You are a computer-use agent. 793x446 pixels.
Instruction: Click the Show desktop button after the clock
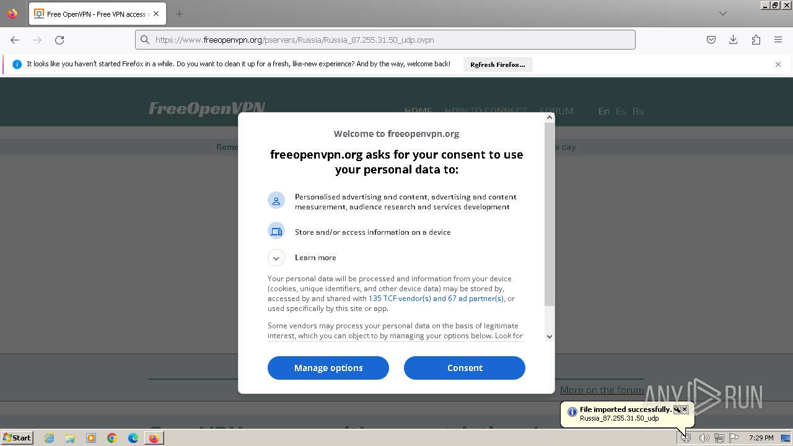[786, 438]
